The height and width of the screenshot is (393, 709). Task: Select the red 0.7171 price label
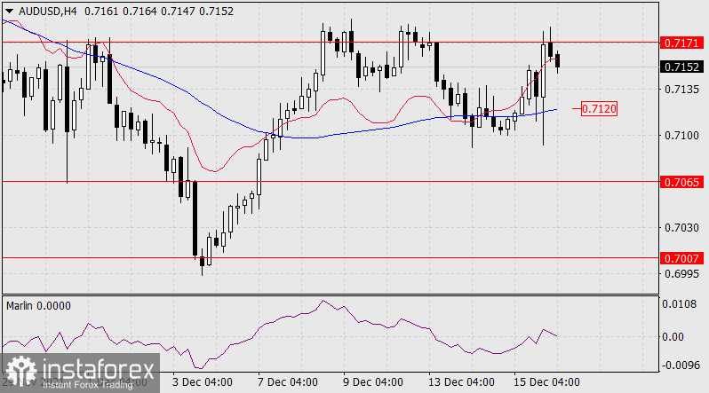click(x=679, y=43)
